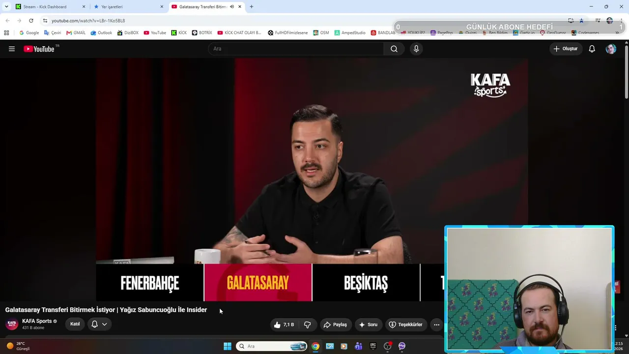Open Microsoft Teams from the taskbar
Screen dimensions: 629x354
[x=359, y=346]
